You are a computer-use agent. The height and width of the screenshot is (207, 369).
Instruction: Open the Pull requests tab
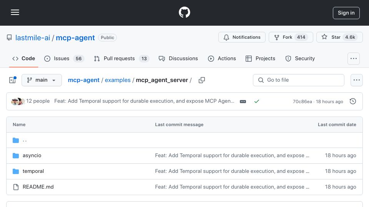tap(121, 58)
